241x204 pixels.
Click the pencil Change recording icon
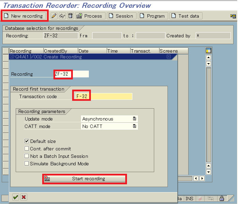54,16
